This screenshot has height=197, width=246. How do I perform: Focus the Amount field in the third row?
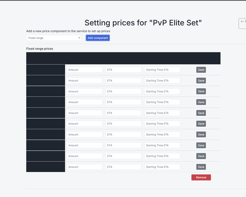pos(85,91)
